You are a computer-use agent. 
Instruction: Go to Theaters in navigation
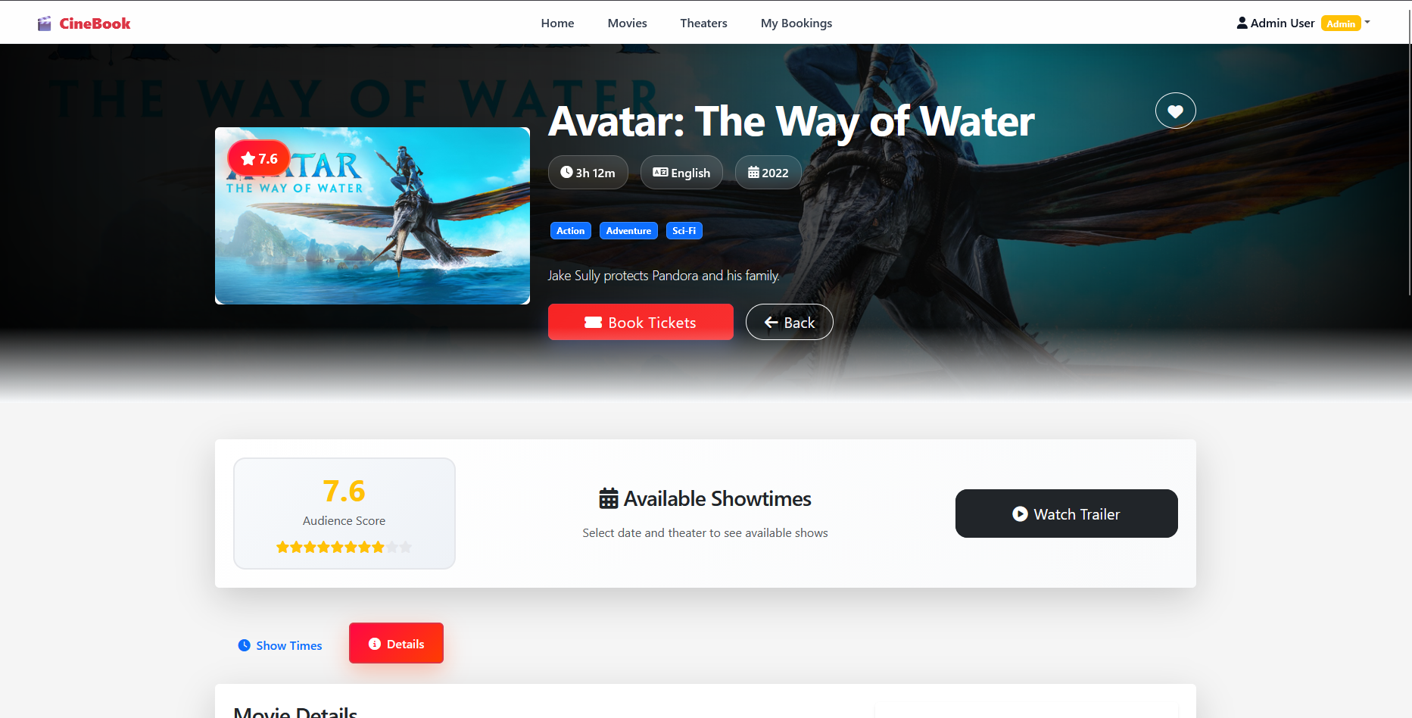click(703, 23)
